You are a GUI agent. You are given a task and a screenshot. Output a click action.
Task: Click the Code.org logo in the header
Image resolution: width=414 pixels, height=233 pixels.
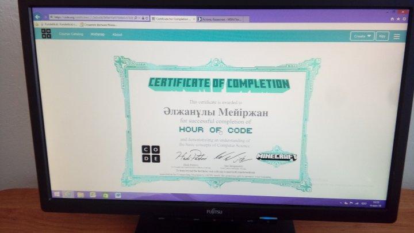click(x=46, y=33)
